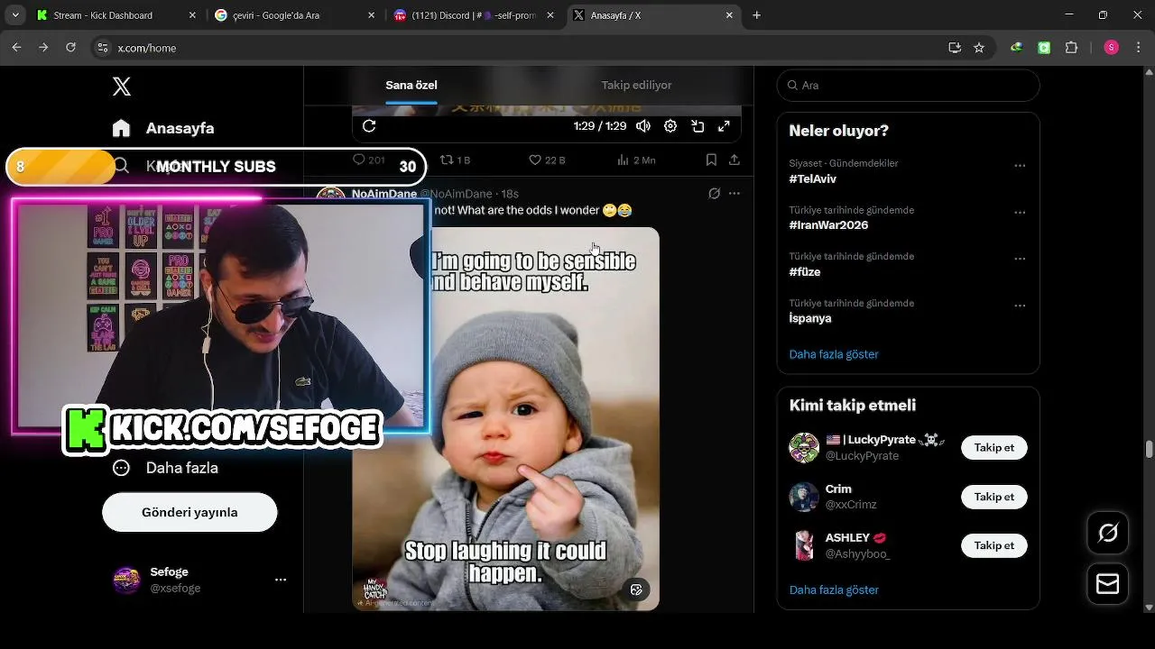The image size is (1155, 649).
Task: Click the X logo in sidebar
Action: pos(122,87)
